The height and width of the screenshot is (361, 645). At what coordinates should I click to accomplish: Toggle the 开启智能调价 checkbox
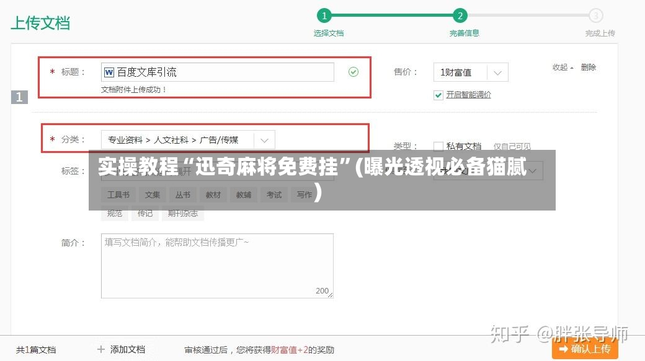(x=438, y=95)
